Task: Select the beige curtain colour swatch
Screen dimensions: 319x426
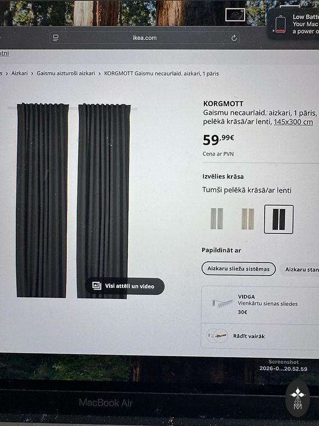Action: (x=248, y=219)
